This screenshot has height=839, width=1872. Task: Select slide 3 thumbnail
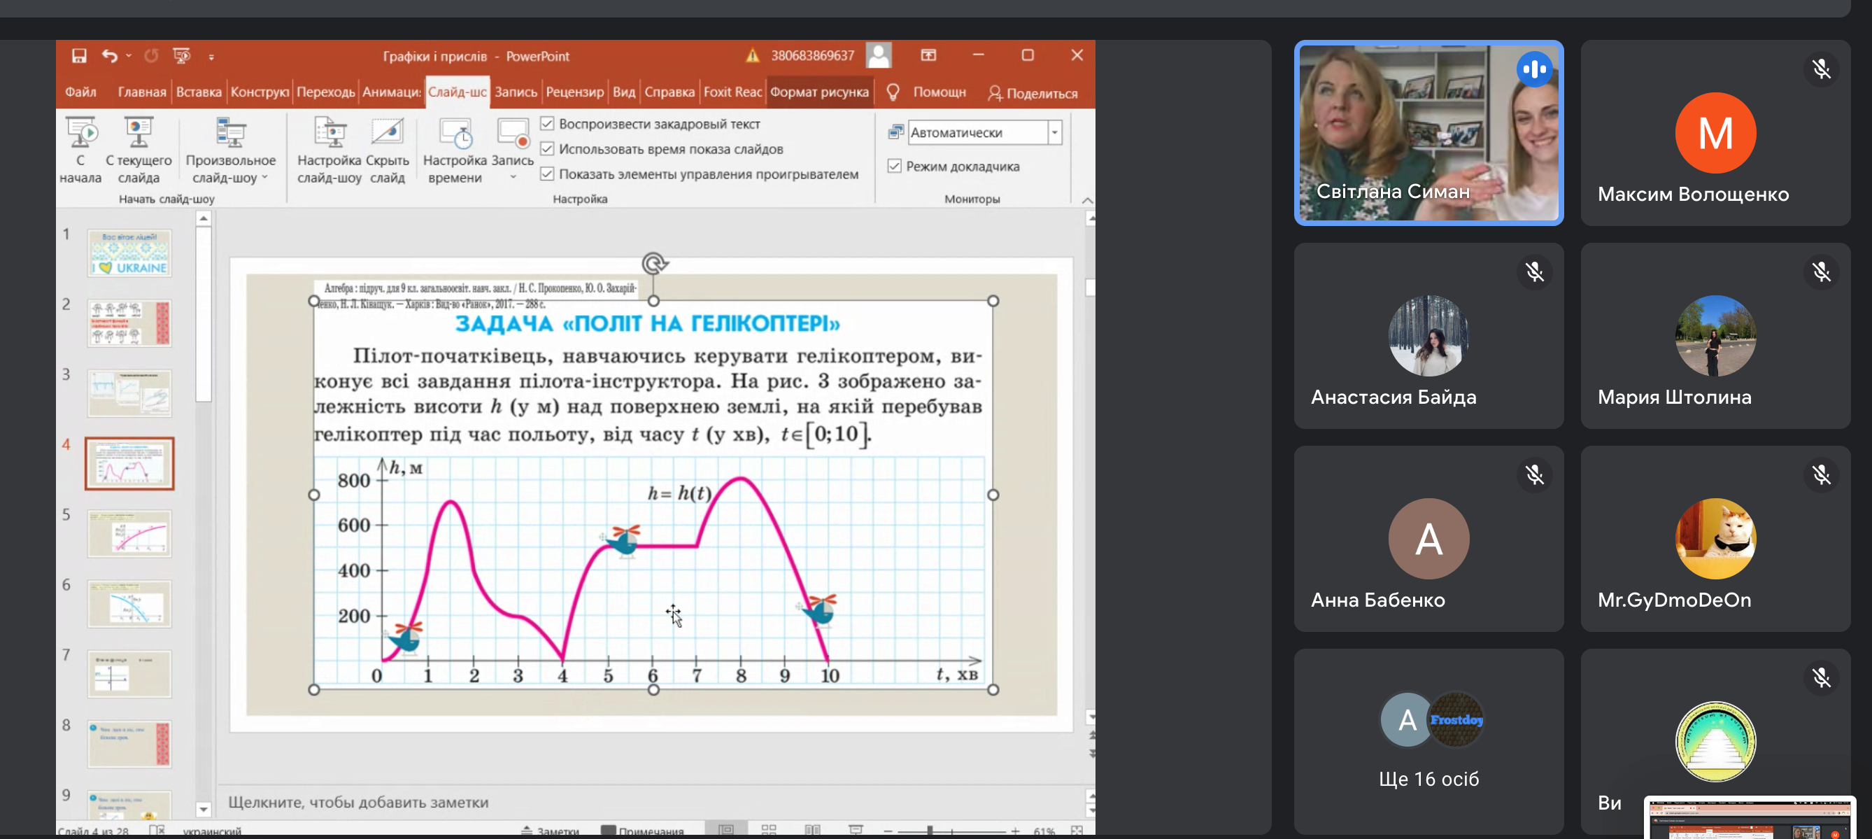[x=129, y=393]
